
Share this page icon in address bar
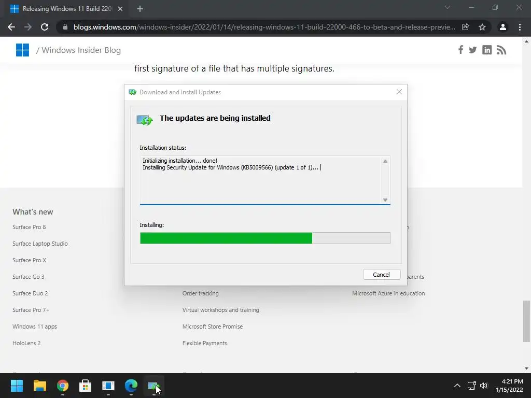point(466,27)
